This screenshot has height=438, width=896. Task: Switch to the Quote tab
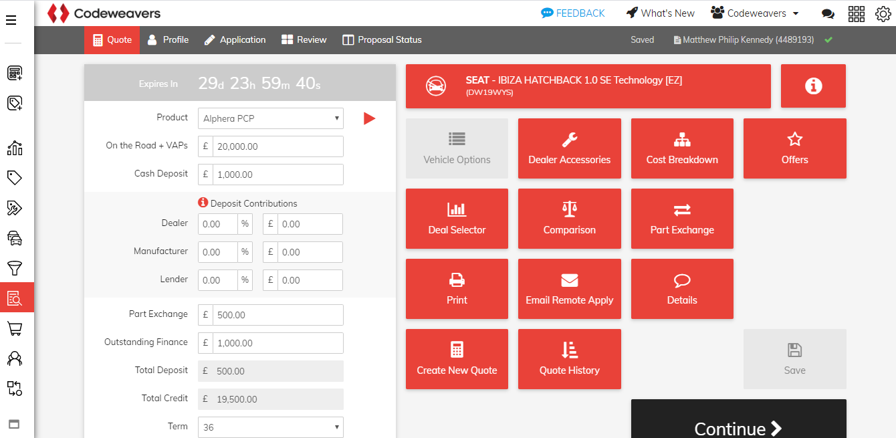pyautogui.click(x=112, y=39)
